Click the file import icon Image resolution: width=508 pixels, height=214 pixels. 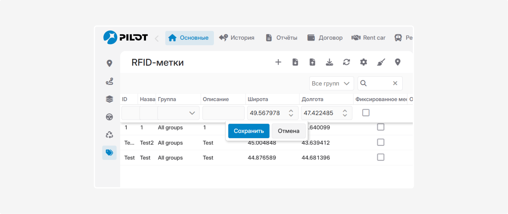[x=295, y=62]
